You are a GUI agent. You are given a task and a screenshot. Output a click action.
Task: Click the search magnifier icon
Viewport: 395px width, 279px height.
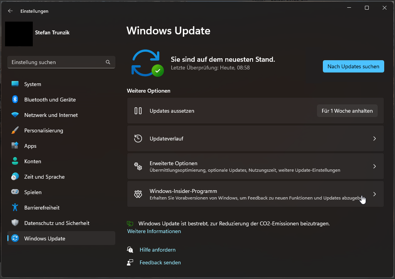108,62
